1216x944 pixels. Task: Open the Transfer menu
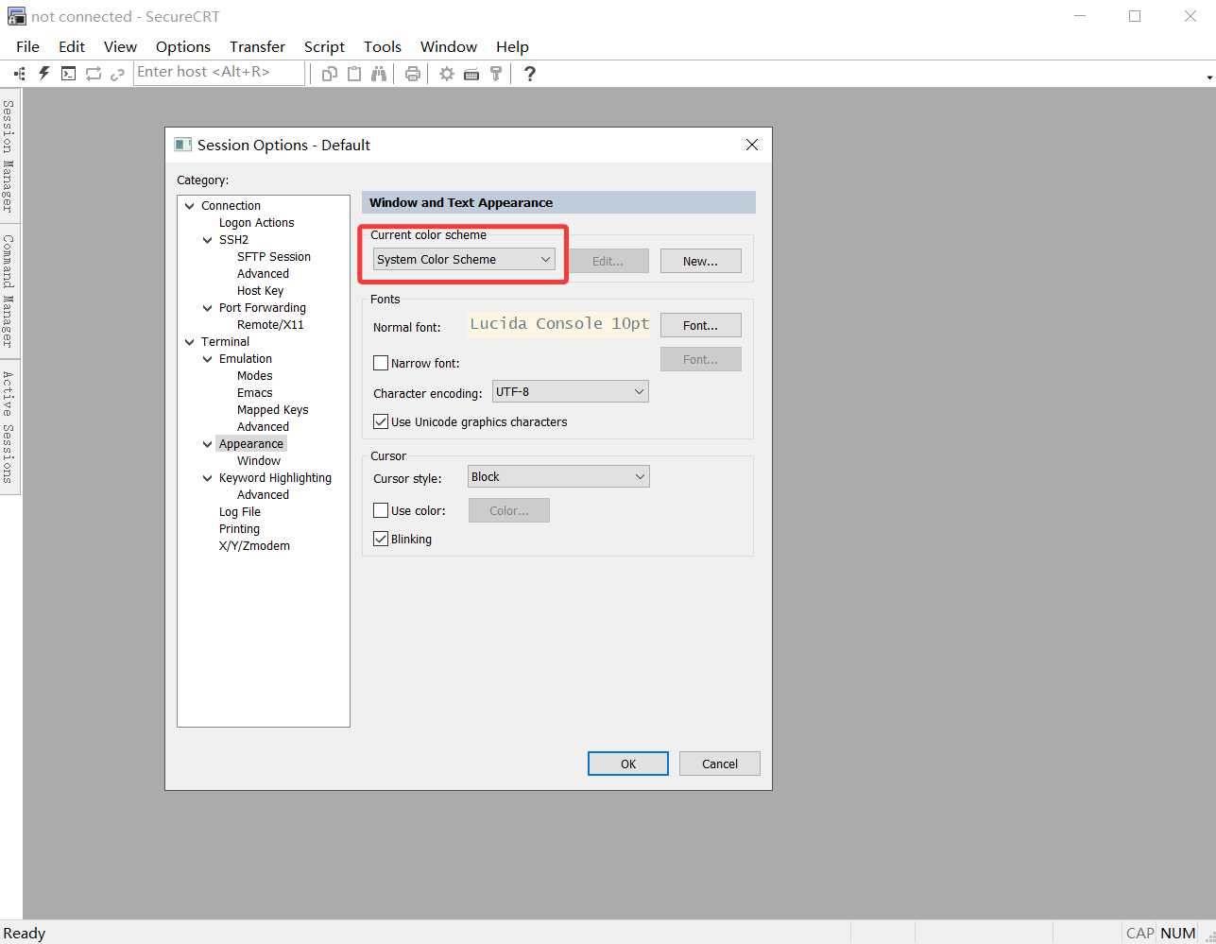tap(257, 46)
